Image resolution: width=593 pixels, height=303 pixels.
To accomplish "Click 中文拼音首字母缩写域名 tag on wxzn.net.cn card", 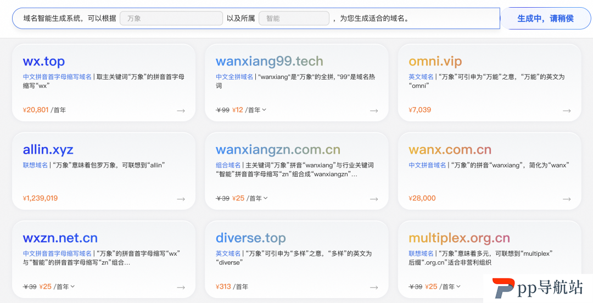I will (x=57, y=254).
